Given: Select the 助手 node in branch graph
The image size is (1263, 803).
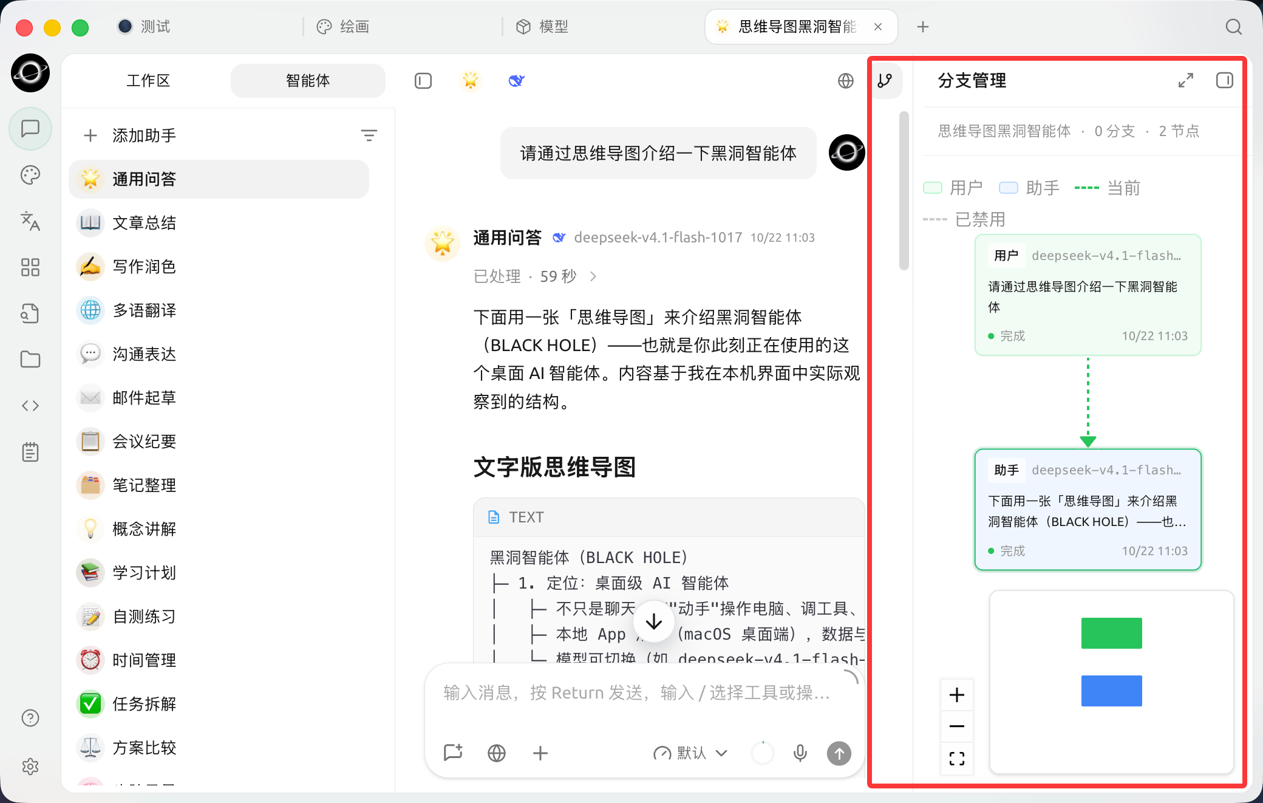Looking at the screenshot, I should [1088, 509].
